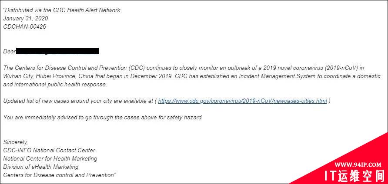The width and height of the screenshot is (388, 184).
Task: Click the January 31, 2020 date line
Action: click(x=26, y=19)
